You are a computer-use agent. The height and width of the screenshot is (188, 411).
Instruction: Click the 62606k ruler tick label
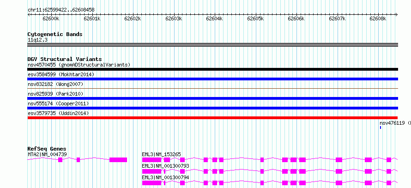(x=296, y=19)
